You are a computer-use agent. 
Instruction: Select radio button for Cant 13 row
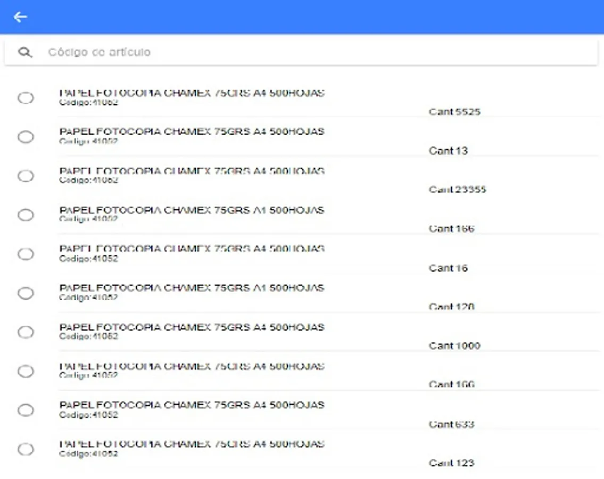tap(26, 137)
